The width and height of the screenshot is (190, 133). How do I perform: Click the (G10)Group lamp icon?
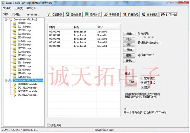tap(14, 59)
